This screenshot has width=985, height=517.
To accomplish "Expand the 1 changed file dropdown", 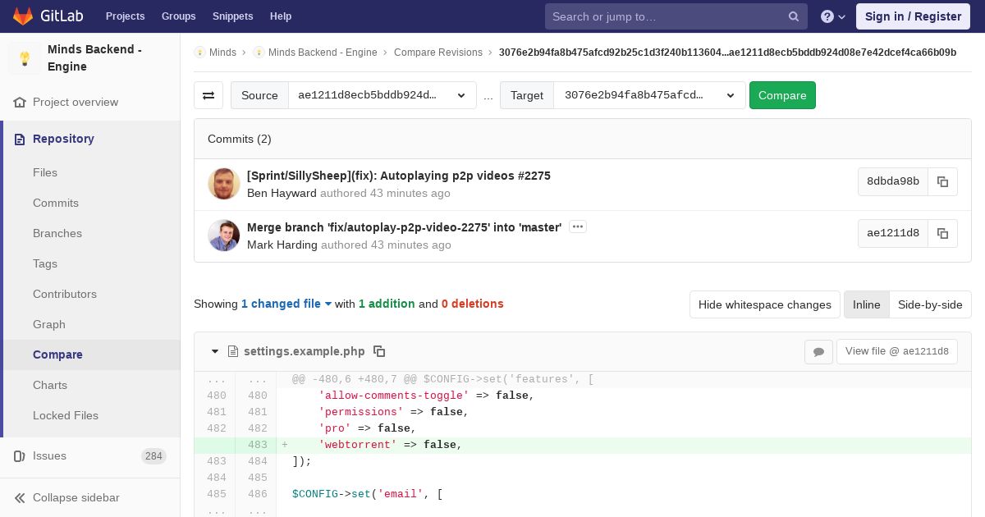I will 286,304.
